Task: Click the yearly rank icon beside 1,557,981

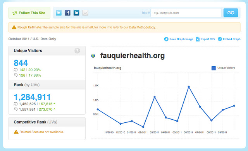Action: click(15, 109)
